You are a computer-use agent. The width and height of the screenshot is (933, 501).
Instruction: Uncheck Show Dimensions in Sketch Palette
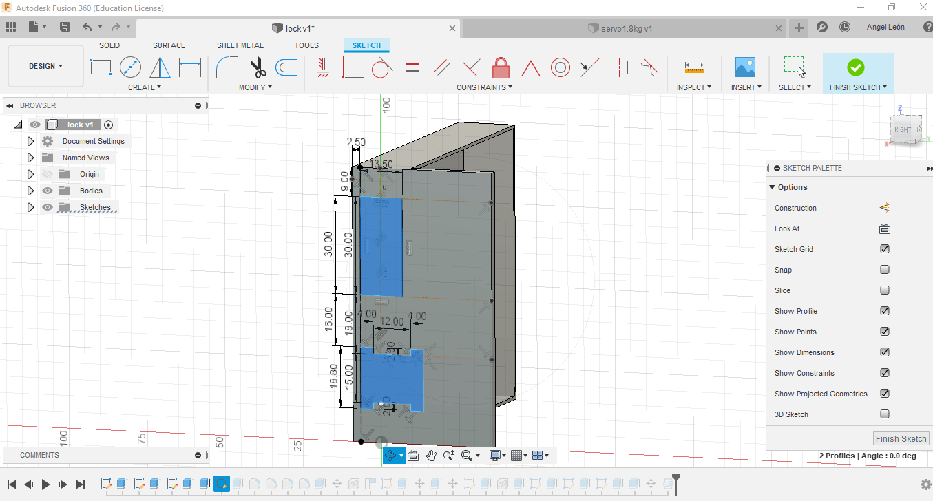(885, 352)
